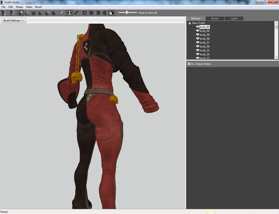This screenshot has height=214, width=279.
Task: Toggle X-mirror brush mode
Action: pyautogui.click(x=70, y=13)
